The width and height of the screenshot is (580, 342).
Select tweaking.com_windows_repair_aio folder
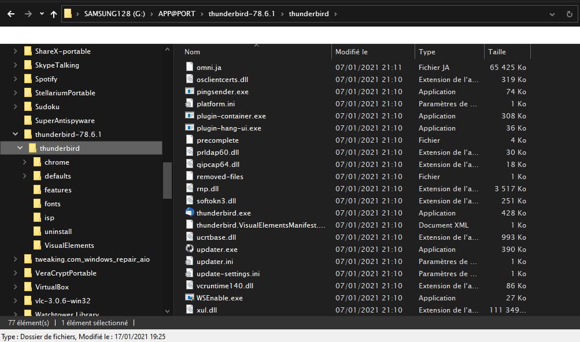click(92, 259)
